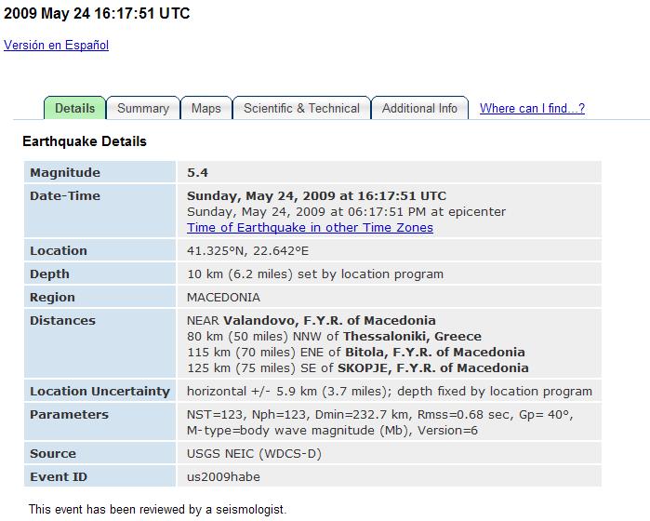Viewport: 650px width, 521px height.
Task: Open the Details tab
Action: click(x=74, y=108)
